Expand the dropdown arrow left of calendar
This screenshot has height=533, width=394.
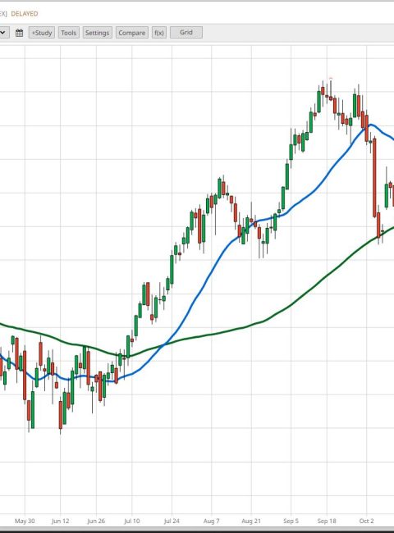pos(3,33)
